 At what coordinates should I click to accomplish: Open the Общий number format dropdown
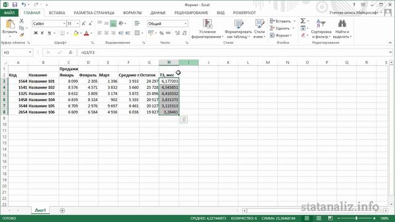coord(186,23)
